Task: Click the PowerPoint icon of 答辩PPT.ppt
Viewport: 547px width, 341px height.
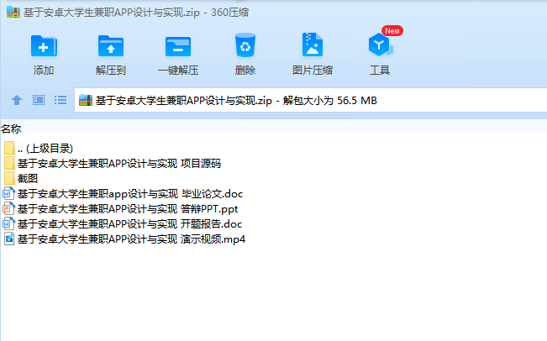Action: coord(8,208)
